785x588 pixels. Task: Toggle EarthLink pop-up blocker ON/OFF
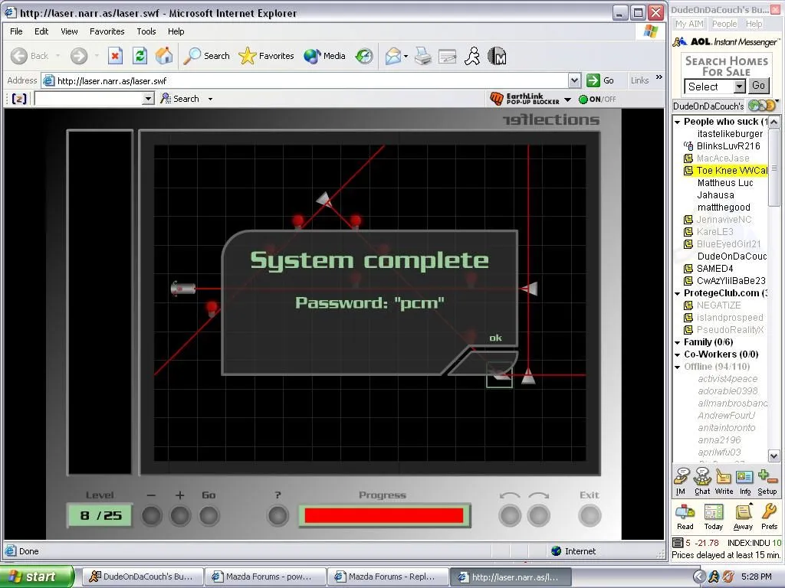point(597,100)
